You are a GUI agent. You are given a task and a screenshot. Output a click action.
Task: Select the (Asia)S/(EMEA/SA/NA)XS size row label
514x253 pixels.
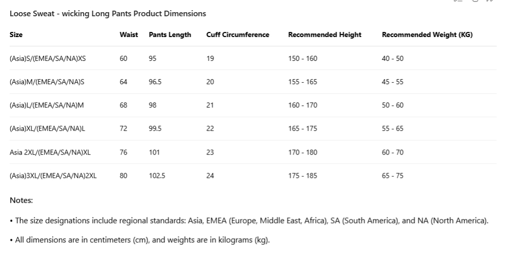point(48,58)
